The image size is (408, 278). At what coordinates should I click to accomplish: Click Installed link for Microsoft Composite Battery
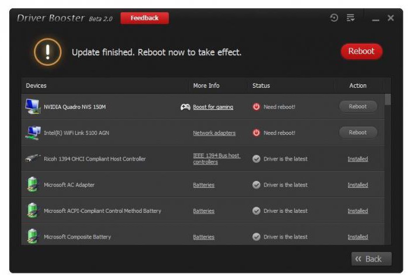358,237
